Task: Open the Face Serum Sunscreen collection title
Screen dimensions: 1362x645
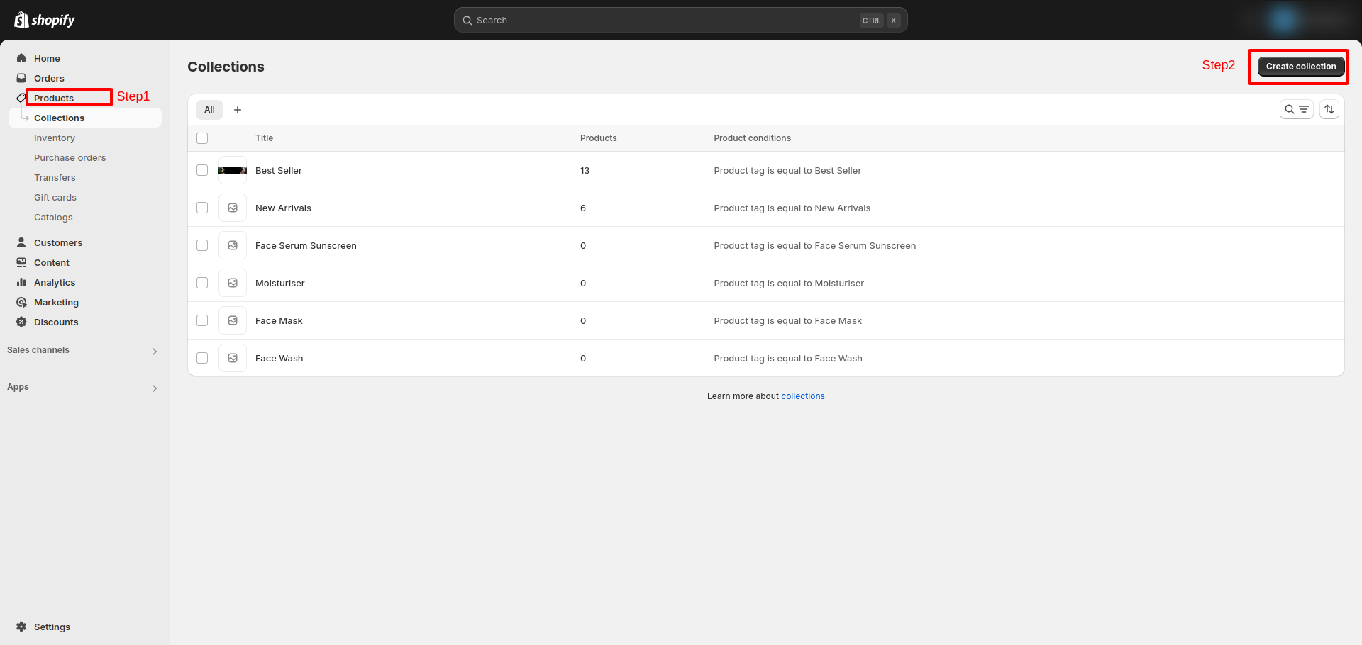Action: [x=306, y=245]
